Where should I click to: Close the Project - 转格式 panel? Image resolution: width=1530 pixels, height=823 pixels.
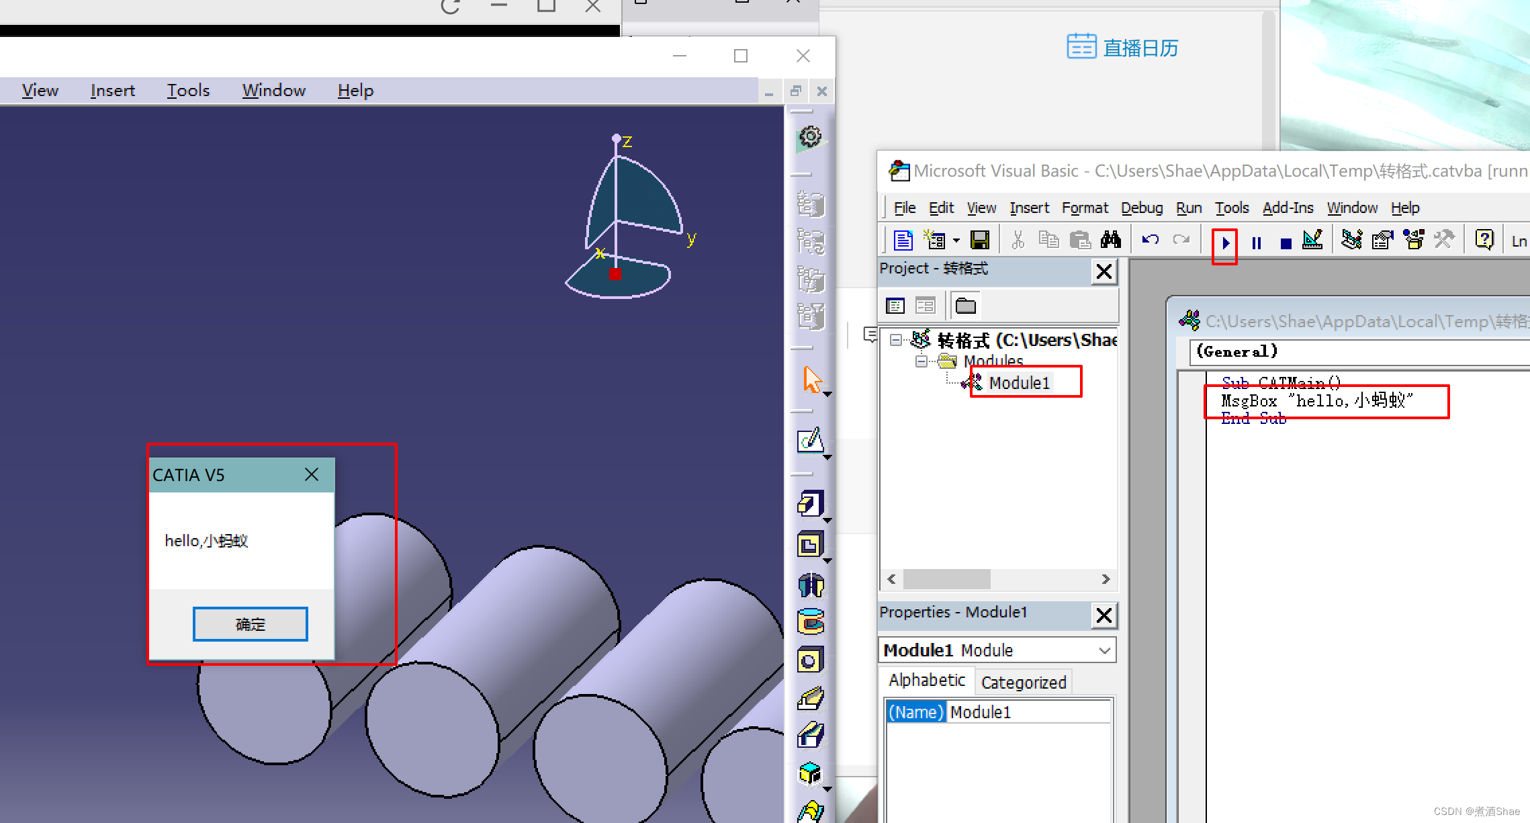pyautogui.click(x=1104, y=271)
